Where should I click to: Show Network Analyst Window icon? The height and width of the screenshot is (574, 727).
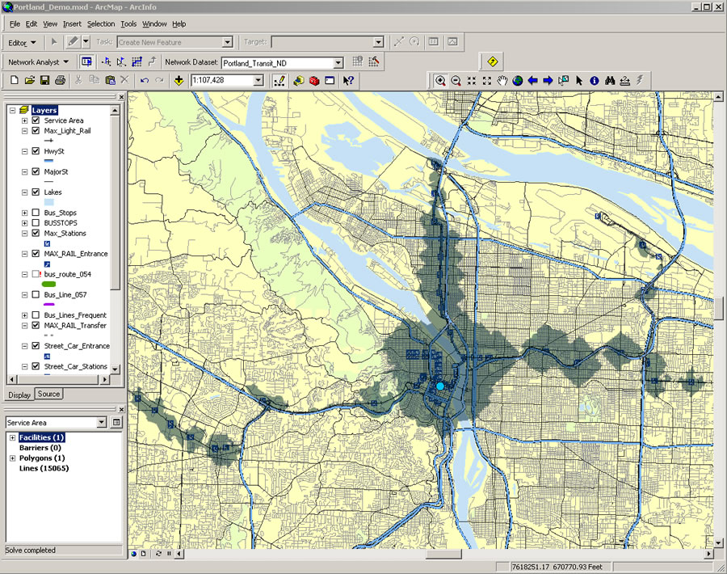pos(86,61)
